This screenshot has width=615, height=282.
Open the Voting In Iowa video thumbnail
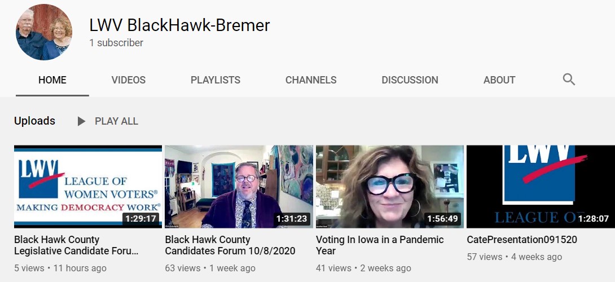point(390,187)
